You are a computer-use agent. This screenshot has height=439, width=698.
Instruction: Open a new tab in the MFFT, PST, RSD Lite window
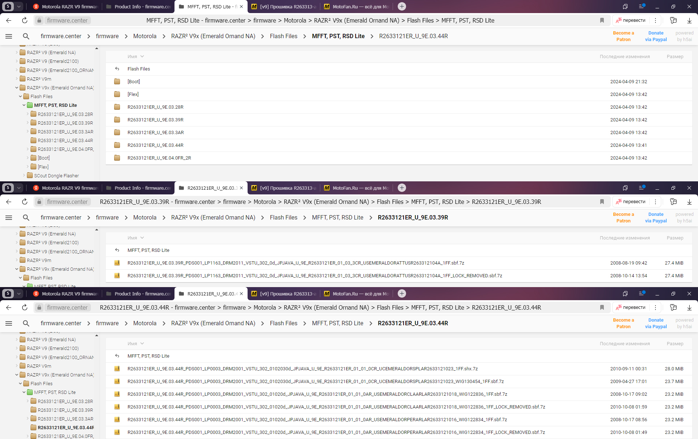pos(402,7)
